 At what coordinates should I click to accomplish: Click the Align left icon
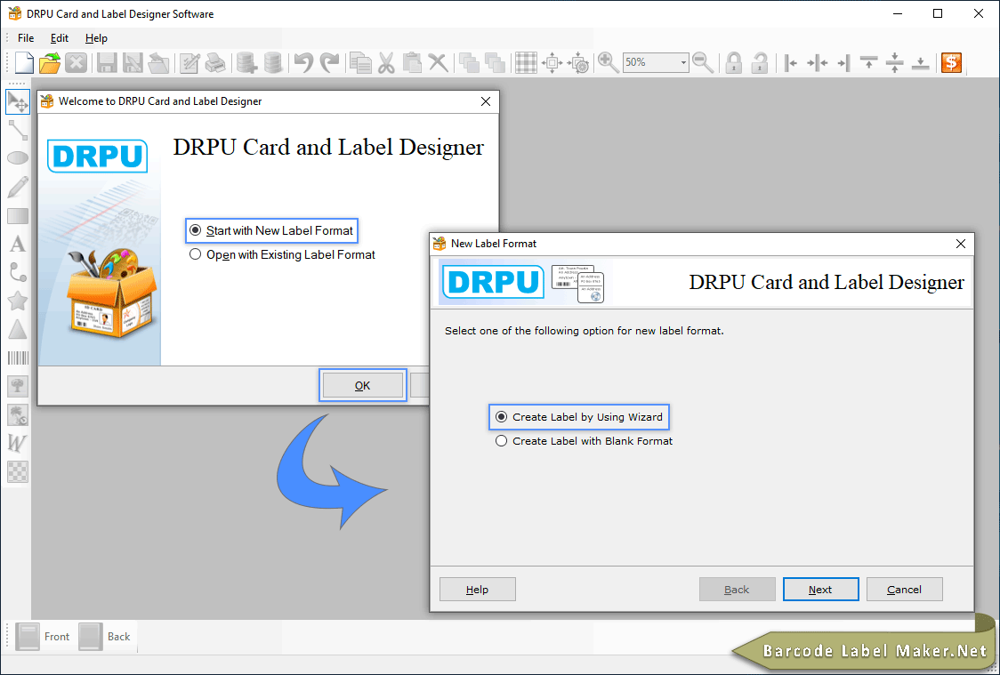coord(791,62)
